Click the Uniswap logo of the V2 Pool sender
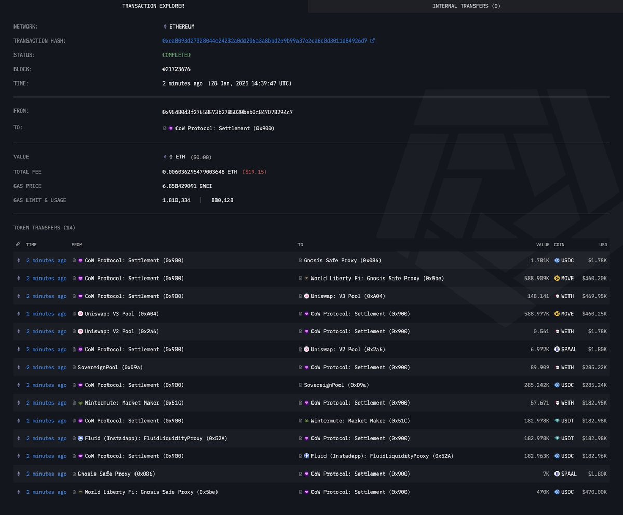623x515 pixels. coord(80,331)
